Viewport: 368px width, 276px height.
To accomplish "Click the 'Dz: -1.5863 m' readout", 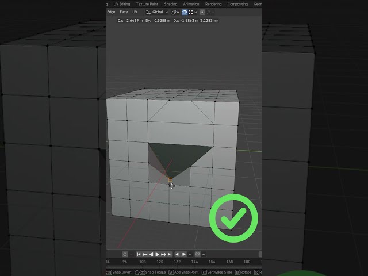I will [x=186, y=21].
